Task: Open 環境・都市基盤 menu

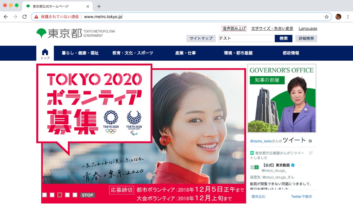Action: pos(238,53)
